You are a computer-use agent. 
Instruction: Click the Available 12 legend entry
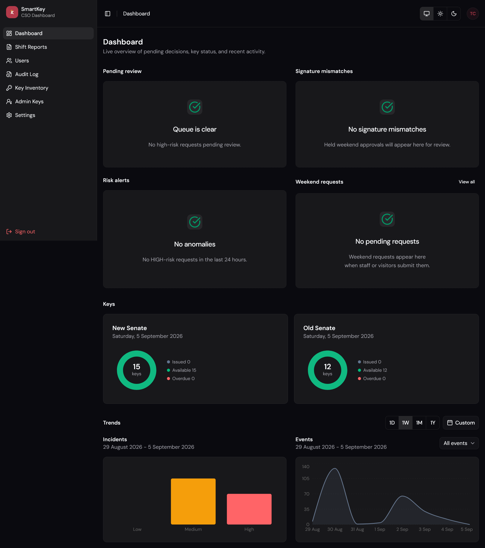pos(372,370)
